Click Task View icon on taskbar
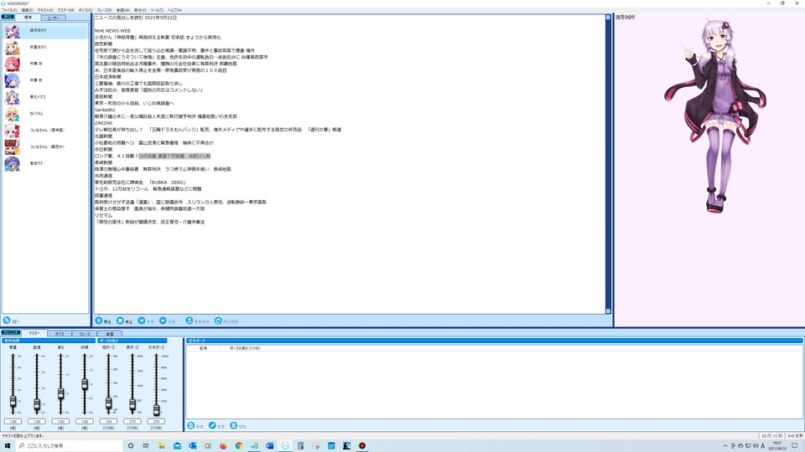805x452 pixels. 146,446
